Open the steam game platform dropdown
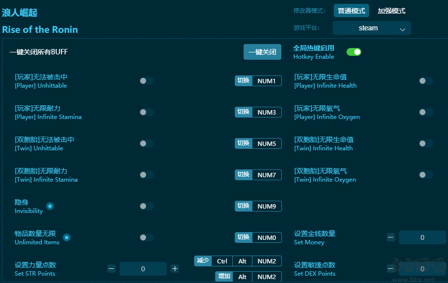Screen dimensions: 448x283 372,28
